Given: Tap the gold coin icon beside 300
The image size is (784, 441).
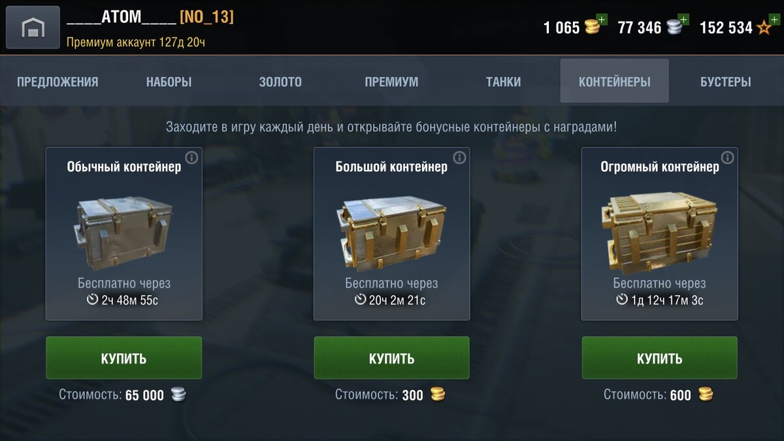Looking at the screenshot, I should pos(437,395).
